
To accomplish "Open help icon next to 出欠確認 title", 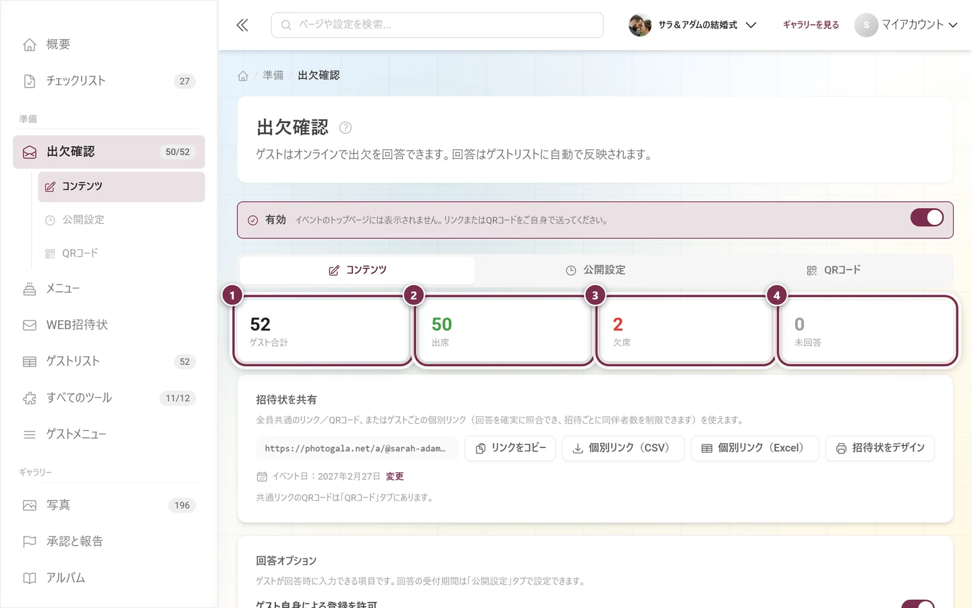I will tap(345, 128).
